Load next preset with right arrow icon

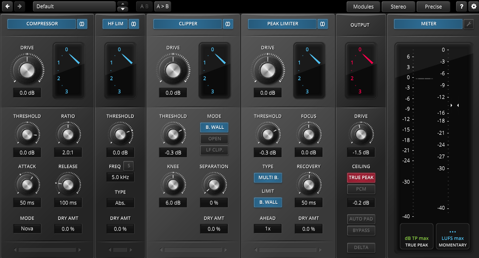pyautogui.click(x=20, y=6)
